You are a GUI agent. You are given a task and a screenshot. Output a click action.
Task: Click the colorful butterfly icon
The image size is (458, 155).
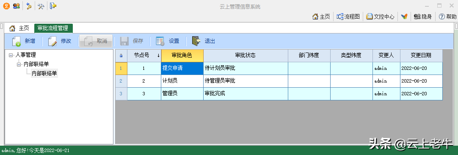(x=404, y=17)
